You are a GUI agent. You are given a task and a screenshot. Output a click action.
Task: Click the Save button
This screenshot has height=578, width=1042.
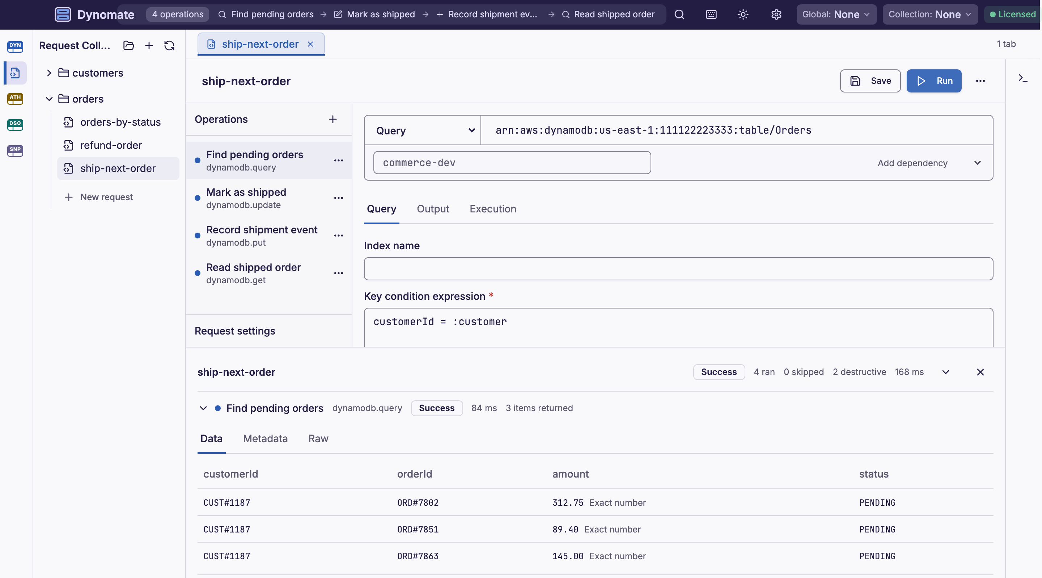tap(870, 81)
